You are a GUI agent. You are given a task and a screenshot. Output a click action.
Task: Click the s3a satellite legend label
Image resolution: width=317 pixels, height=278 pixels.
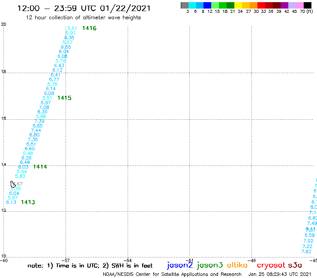click(295, 265)
